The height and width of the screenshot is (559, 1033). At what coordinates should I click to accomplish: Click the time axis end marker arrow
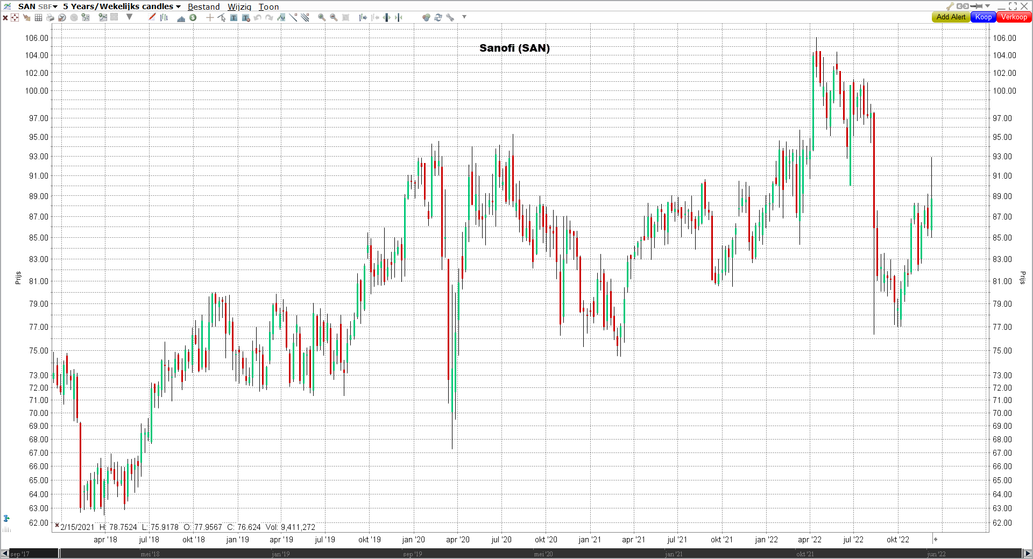[935, 539]
